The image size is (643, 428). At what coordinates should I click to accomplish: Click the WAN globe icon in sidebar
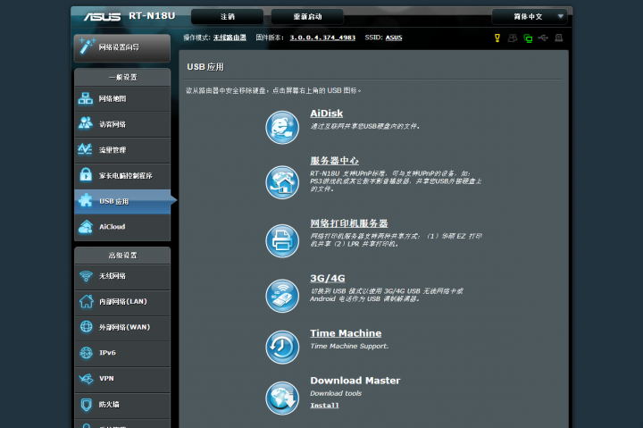[x=86, y=327]
